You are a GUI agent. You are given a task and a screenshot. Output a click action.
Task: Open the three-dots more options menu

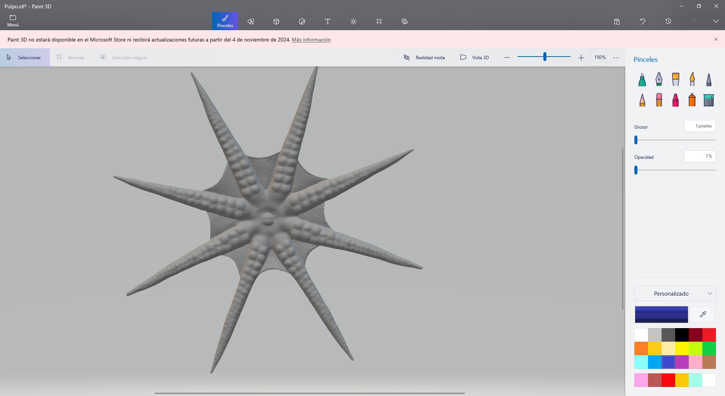(616, 57)
